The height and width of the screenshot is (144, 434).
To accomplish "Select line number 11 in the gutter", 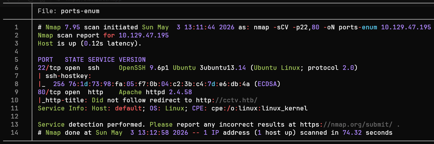I will (x=14, y=108).
